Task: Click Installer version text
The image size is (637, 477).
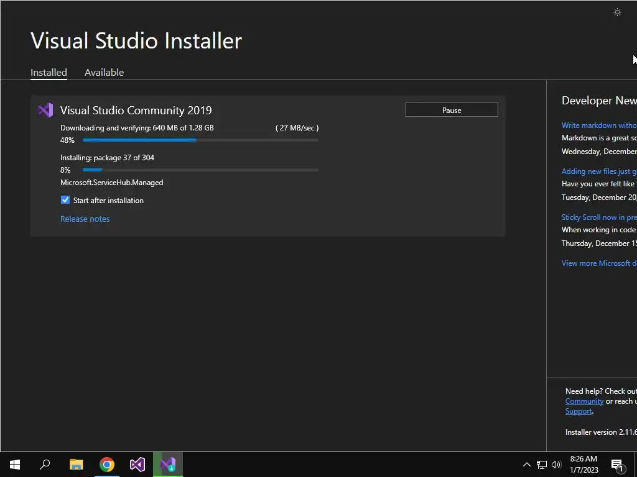Action: coord(601,432)
